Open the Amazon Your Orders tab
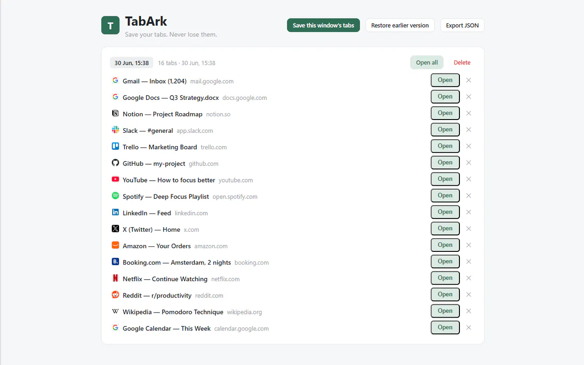The image size is (584, 365). pos(445,245)
